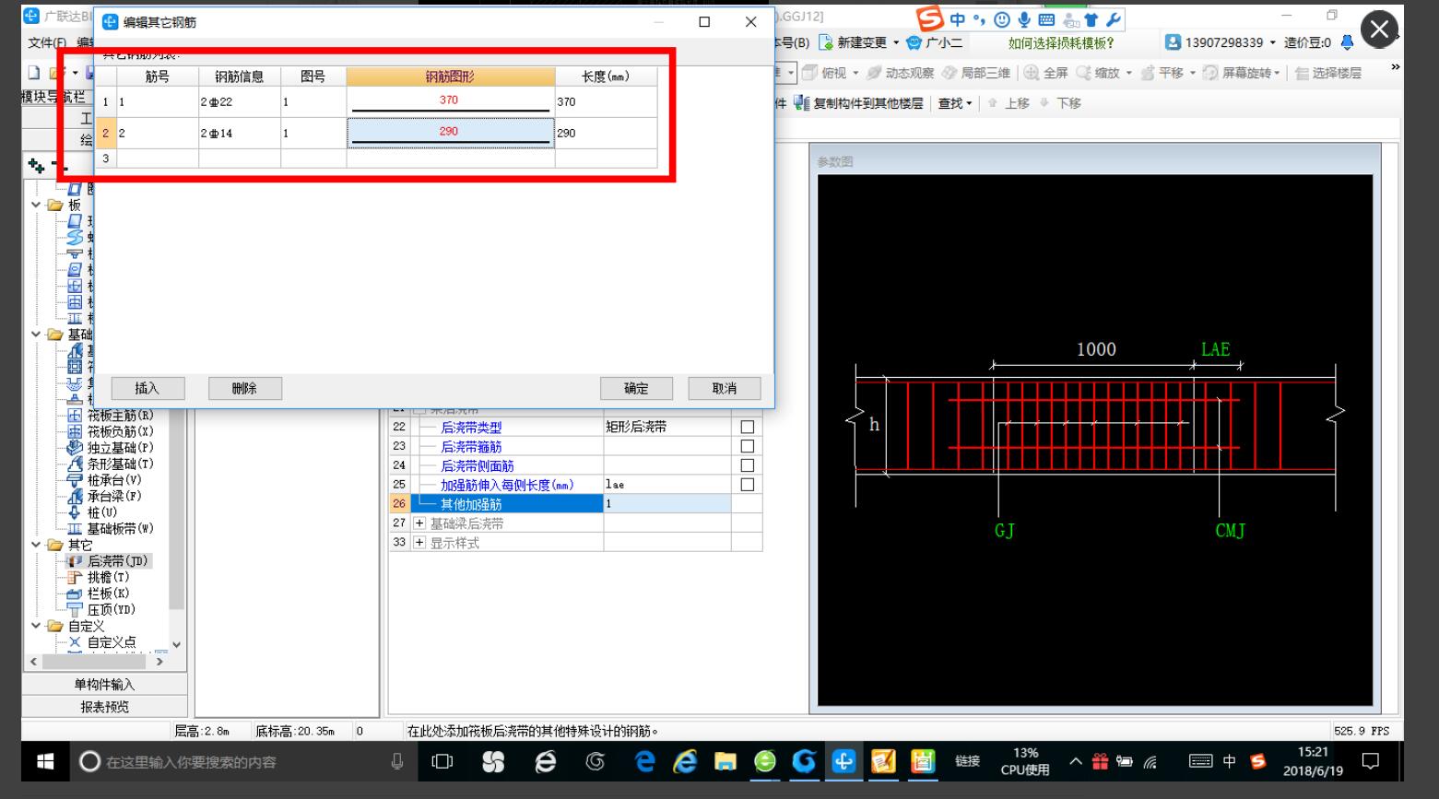
Task: Open Sogou soft keyboard icon
Action: point(1047,19)
